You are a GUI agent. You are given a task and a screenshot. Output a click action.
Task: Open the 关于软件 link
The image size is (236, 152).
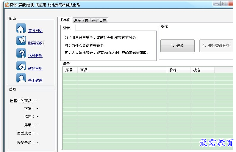(35, 80)
